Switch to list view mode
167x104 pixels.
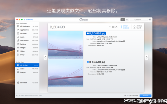[x=127, y=20]
